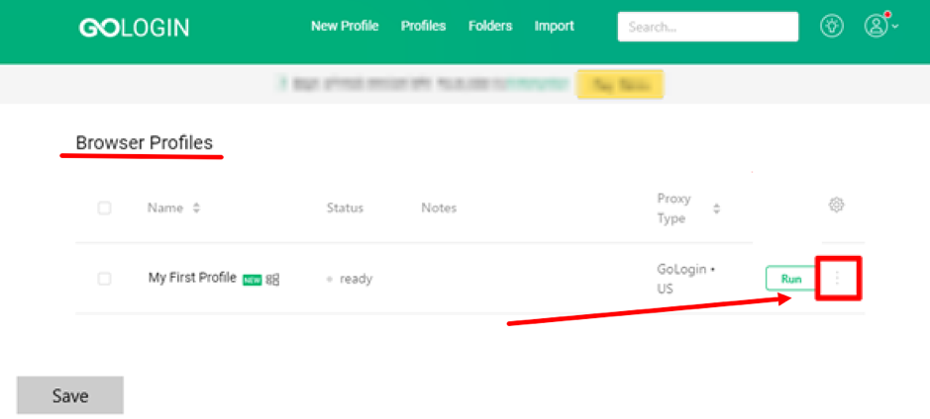The image size is (930, 419).
Task: Open the Import menu item
Action: click(554, 26)
